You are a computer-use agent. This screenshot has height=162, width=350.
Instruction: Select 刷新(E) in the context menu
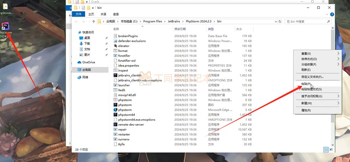coord(318,70)
